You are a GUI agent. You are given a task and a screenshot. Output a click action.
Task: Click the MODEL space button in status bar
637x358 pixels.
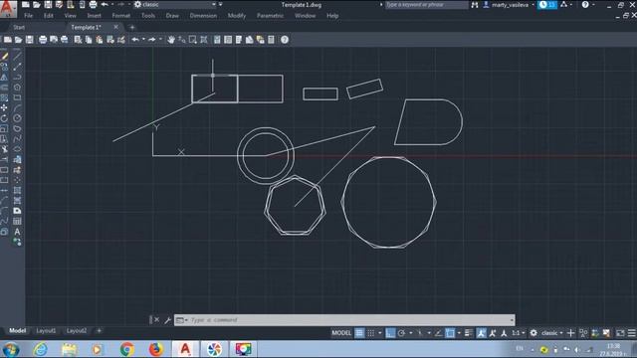341,333
